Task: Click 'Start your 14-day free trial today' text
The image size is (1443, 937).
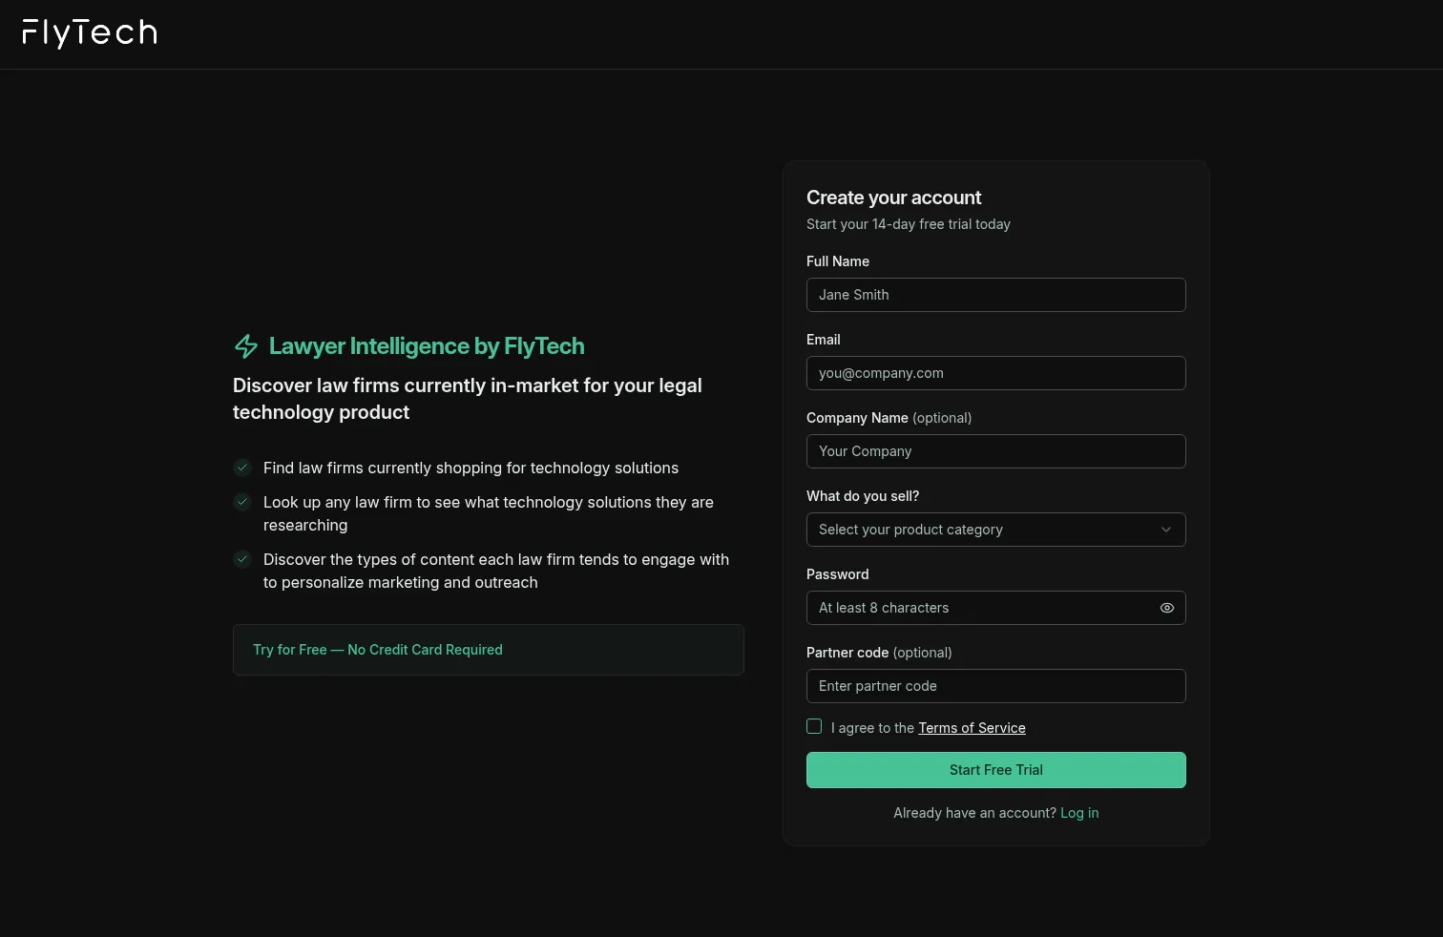Action: pos(908,224)
